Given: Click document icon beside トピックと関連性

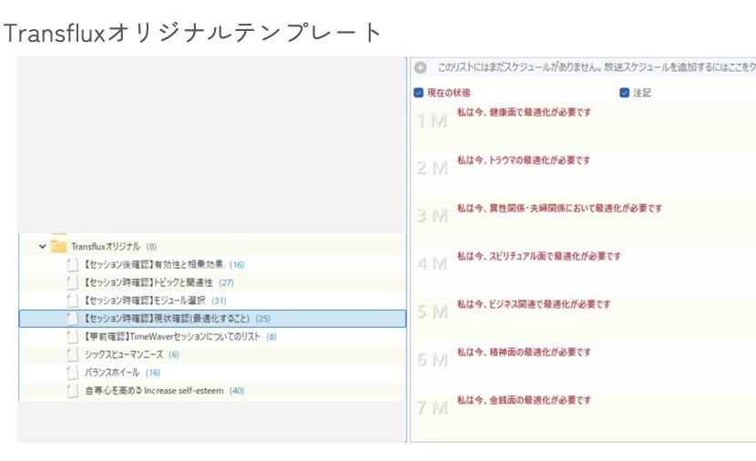Looking at the screenshot, I should click(72, 282).
